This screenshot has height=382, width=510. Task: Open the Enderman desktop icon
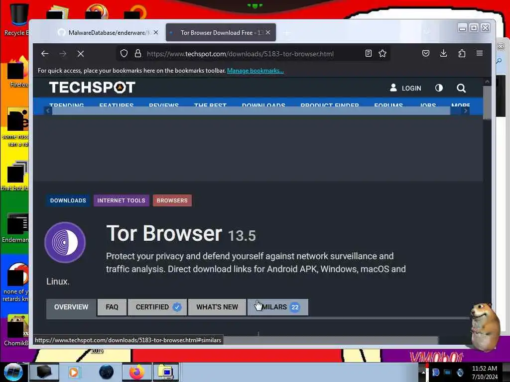15,227
